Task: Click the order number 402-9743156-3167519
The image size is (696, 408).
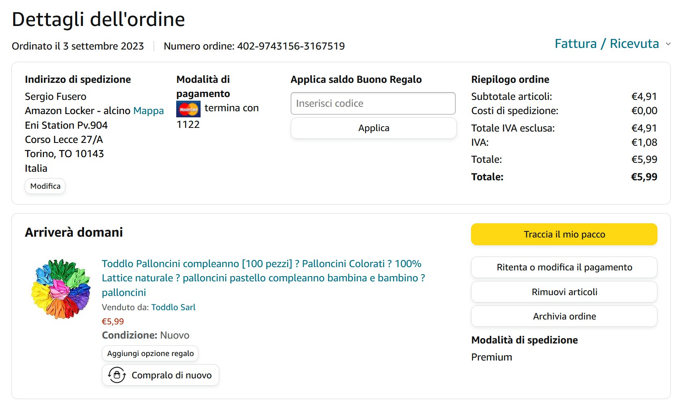Action: [x=291, y=46]
